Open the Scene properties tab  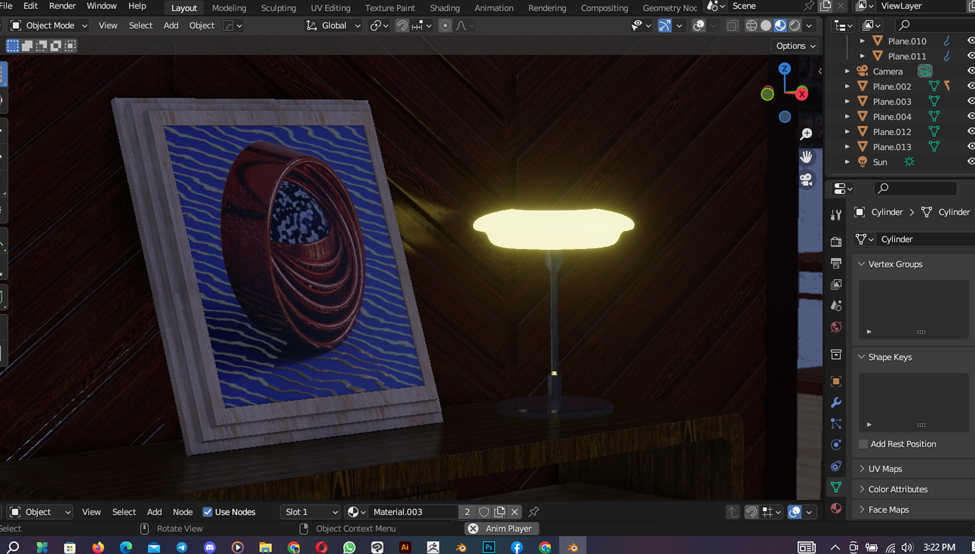(836, 305)
